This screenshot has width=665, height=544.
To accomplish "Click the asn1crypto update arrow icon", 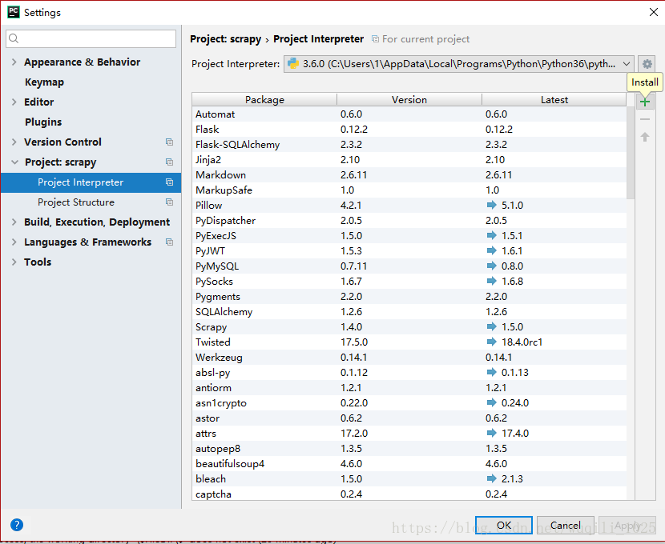I will pyautogui.click(x=492, y=402).
